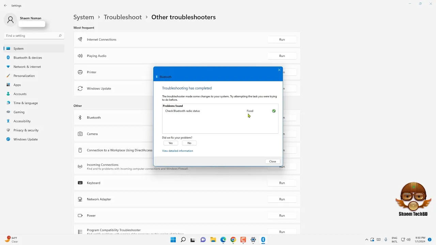Open Accounts settings
Viewport: 436px width, 245px height.
click(34, 94)
